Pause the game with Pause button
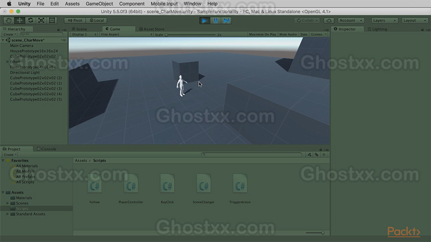 point(215,21)
